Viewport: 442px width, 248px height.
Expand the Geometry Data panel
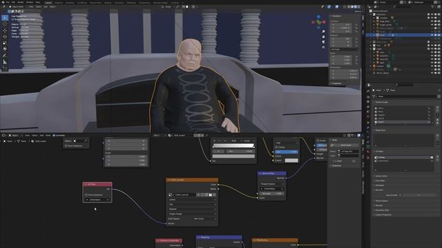click(x=382, y=210)
